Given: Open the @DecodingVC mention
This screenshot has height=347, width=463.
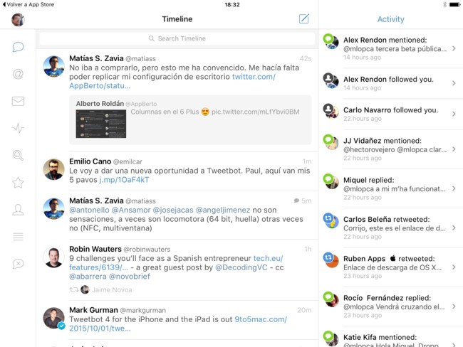Looking at the screenshot, I should pyautogui.click(x=241, y=267).
